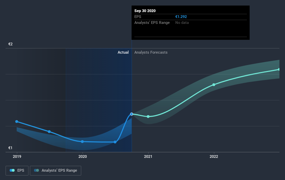Click the 2019 x-axis label
Screen dimensions: 285x180
[x=17, y=156]
